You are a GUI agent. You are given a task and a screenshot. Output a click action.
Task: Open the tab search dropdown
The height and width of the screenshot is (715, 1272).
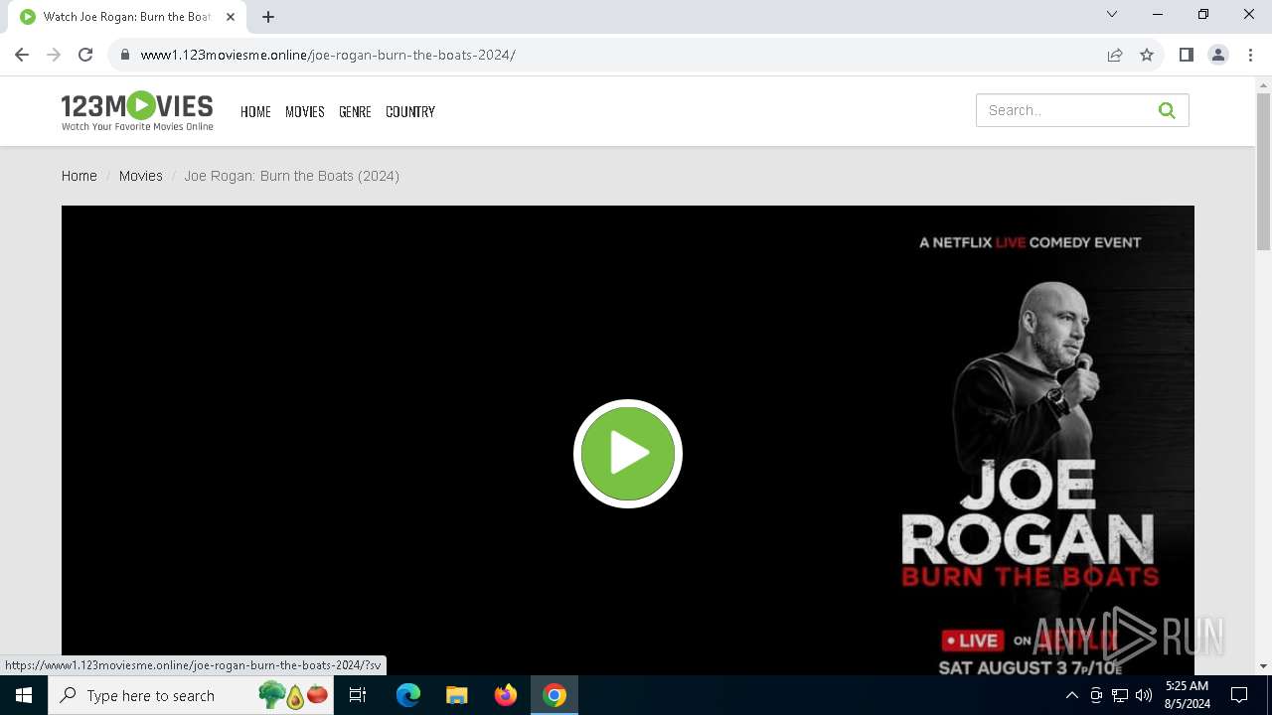tap(1112, 14)
